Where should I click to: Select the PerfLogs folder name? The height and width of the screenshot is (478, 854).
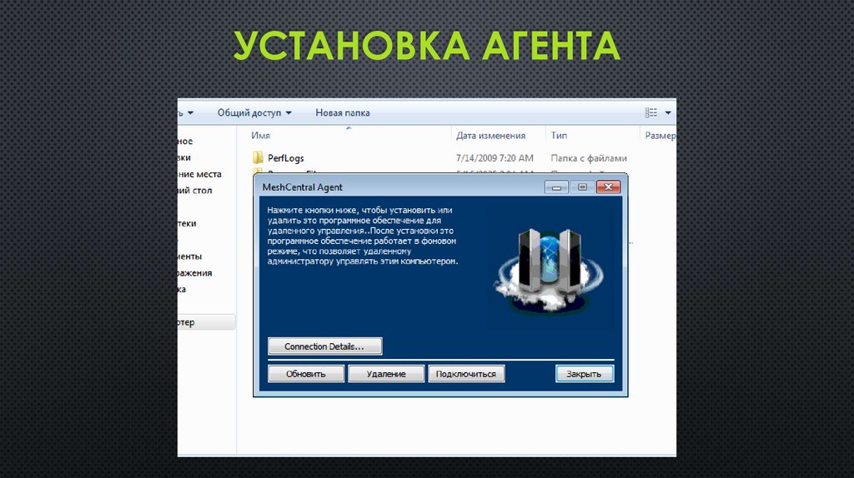[285, 158]
